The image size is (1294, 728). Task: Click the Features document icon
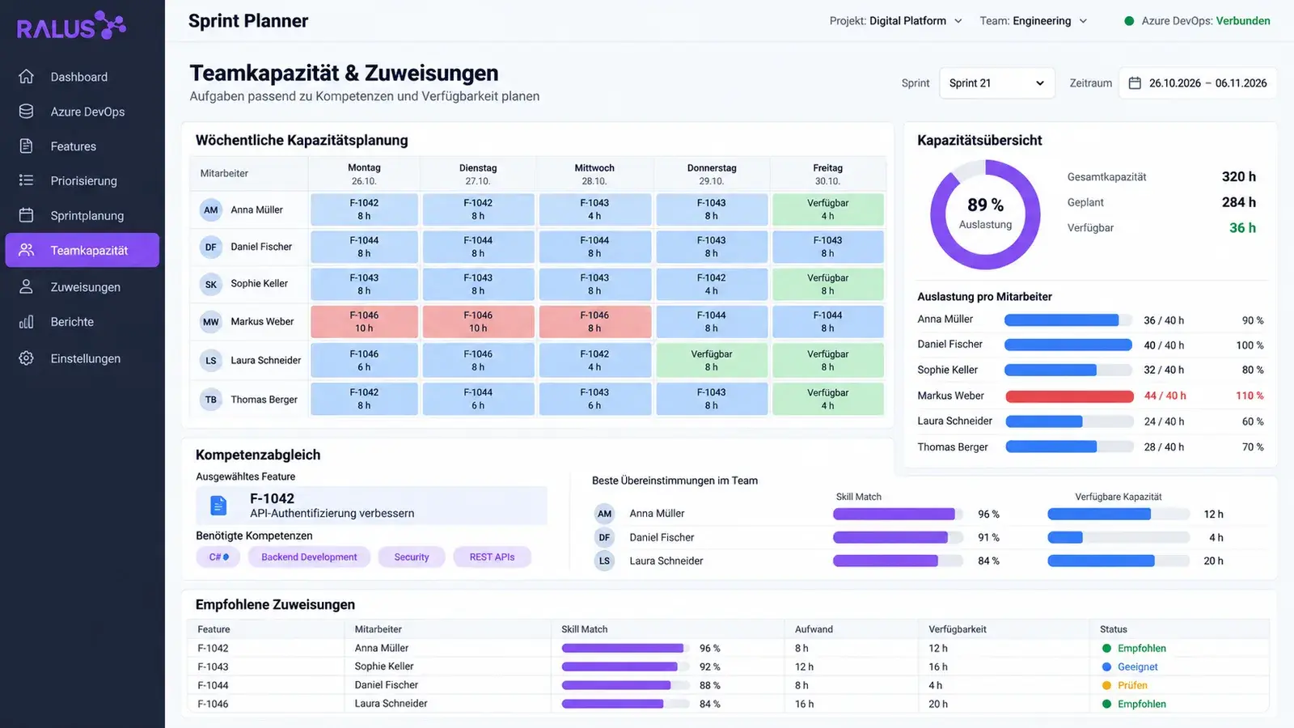[26, 146]
